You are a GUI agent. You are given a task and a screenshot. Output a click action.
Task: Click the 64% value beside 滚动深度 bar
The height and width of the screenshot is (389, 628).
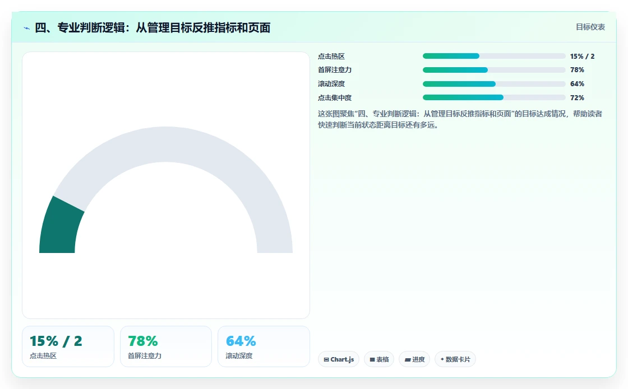(x=577, y=84)
